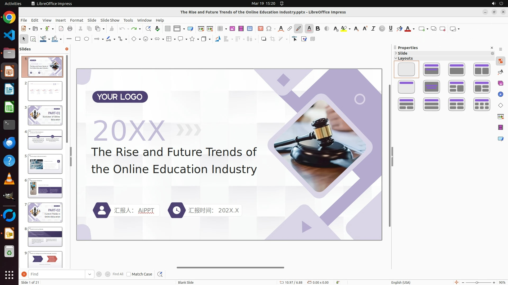Screen dimensions: 508x285
Task: Open the sidebar Gallery panel
Action: pos(500,83)
